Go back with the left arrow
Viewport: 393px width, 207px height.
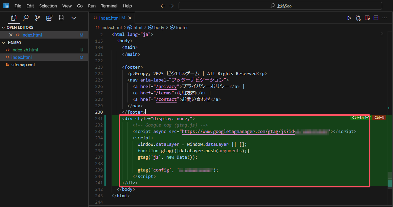pyautogui.click(x=163, y=6)
